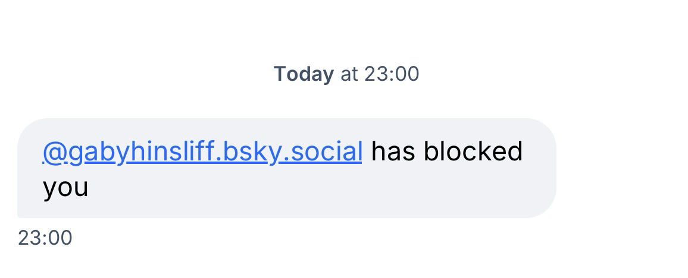This screenshot has width=688, height=278.
Task: Click the 23:00 time in the date header
Action: coord(392,74)
